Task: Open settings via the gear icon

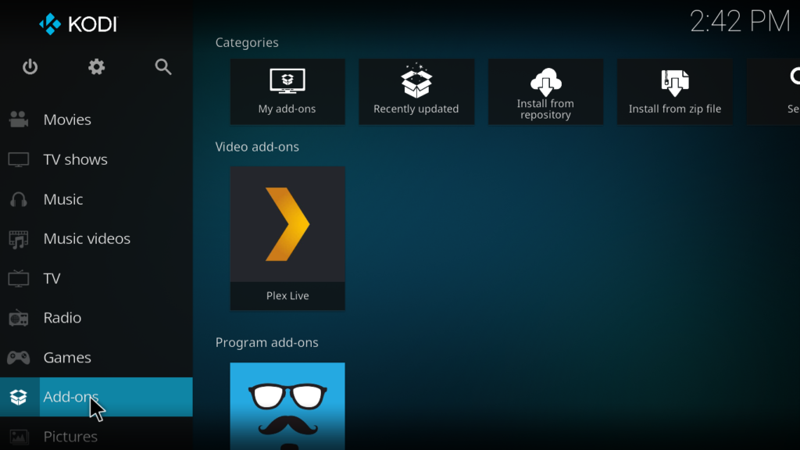Action: (96, 67)
